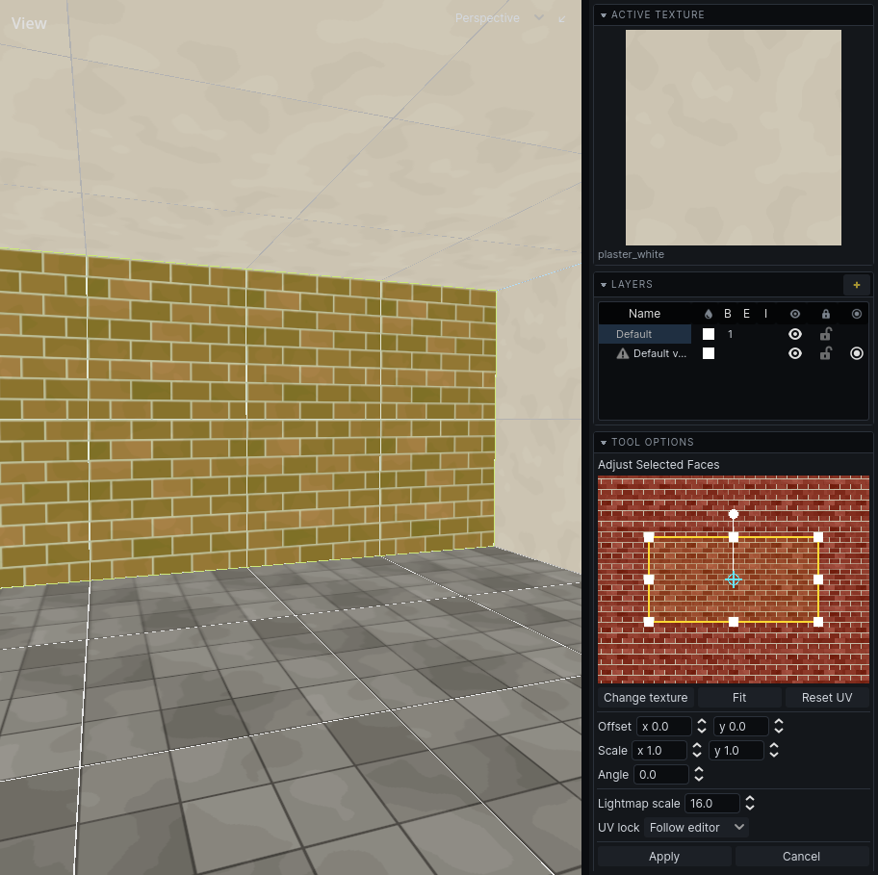The image size is (878, 875).
Task: Open the Perspective view mode dropdown
Action: (499, 18)
